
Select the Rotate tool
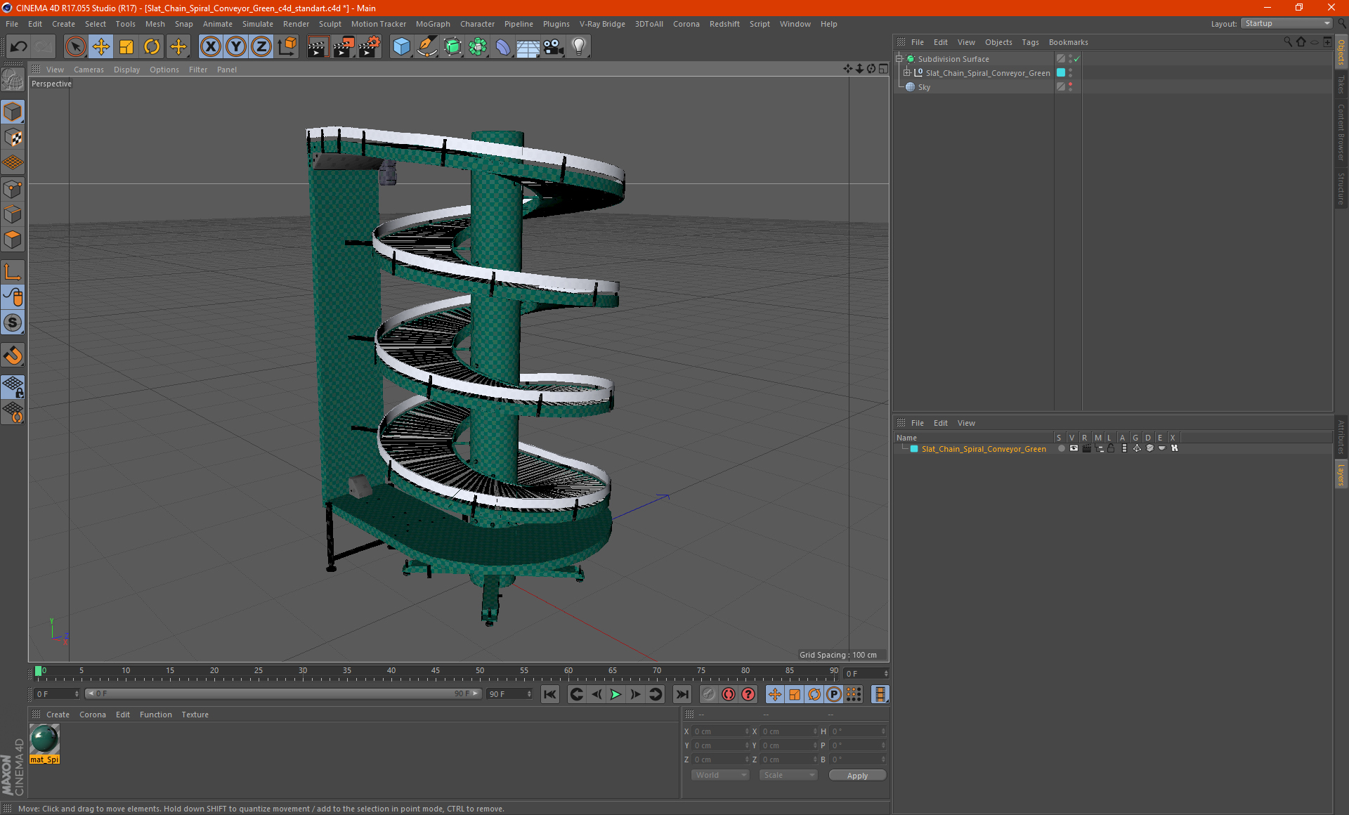click(x=152, y=46)
